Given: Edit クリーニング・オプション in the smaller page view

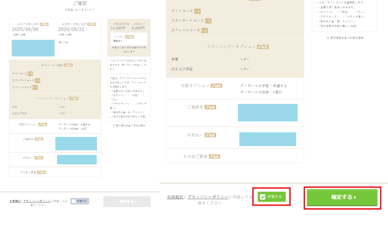Looking at the screenshot, I should [x=74, y=99].
